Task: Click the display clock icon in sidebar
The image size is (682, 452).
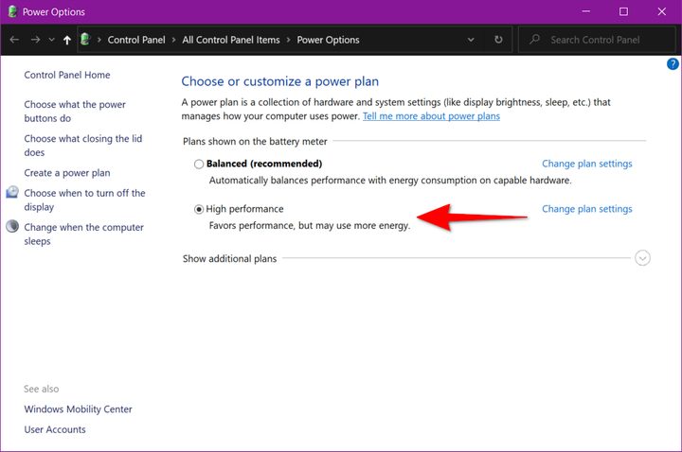Action: coord(12,192)
